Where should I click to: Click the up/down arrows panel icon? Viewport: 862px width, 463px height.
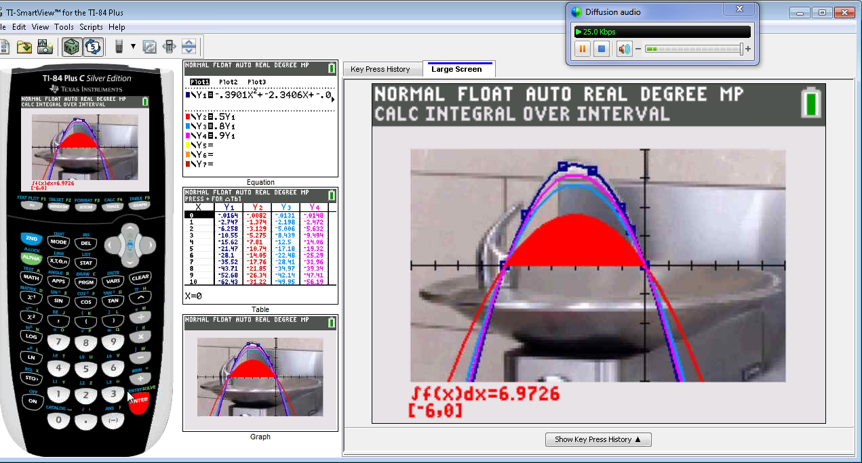[x=189, y=47]
